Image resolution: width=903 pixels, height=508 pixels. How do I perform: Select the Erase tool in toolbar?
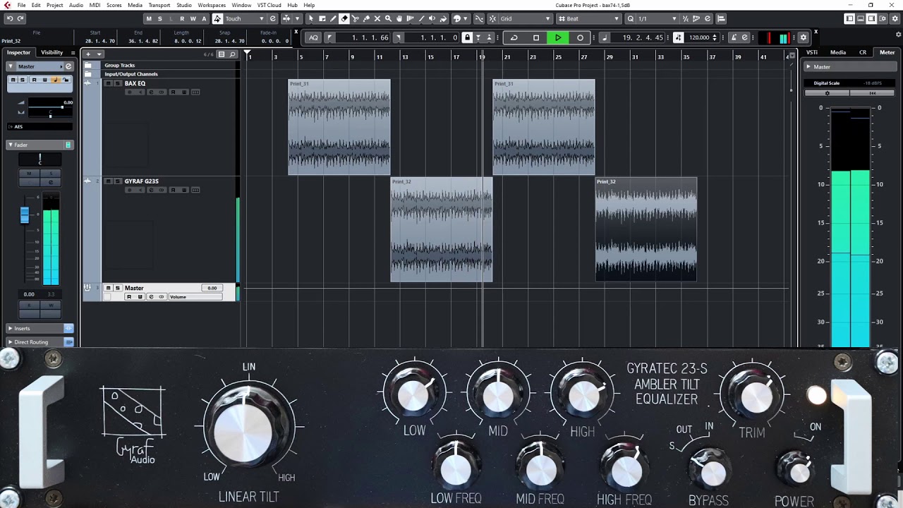pos(344,18)
